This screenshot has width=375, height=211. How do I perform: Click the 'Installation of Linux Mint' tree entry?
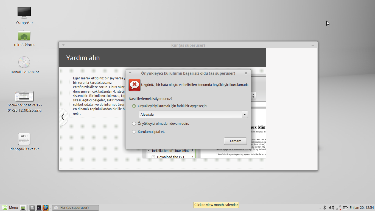(x=170, y=151)
